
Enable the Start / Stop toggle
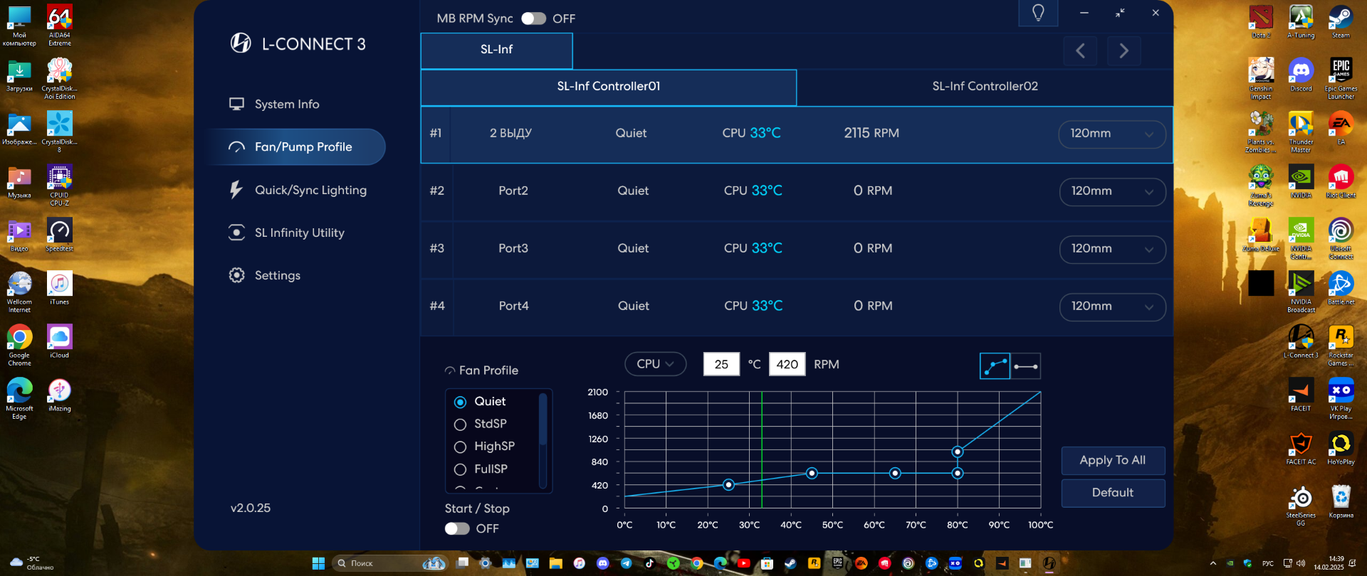click(x=457, y=528)
